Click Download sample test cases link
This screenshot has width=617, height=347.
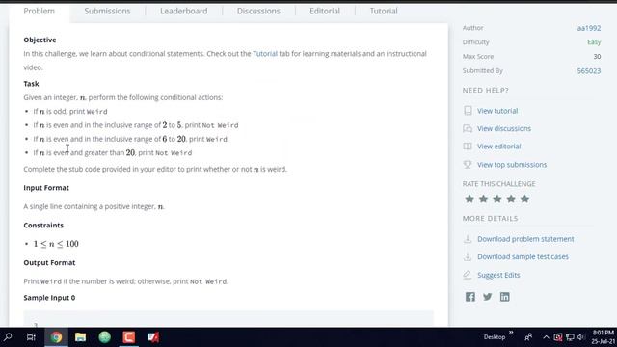click(523, 257)
